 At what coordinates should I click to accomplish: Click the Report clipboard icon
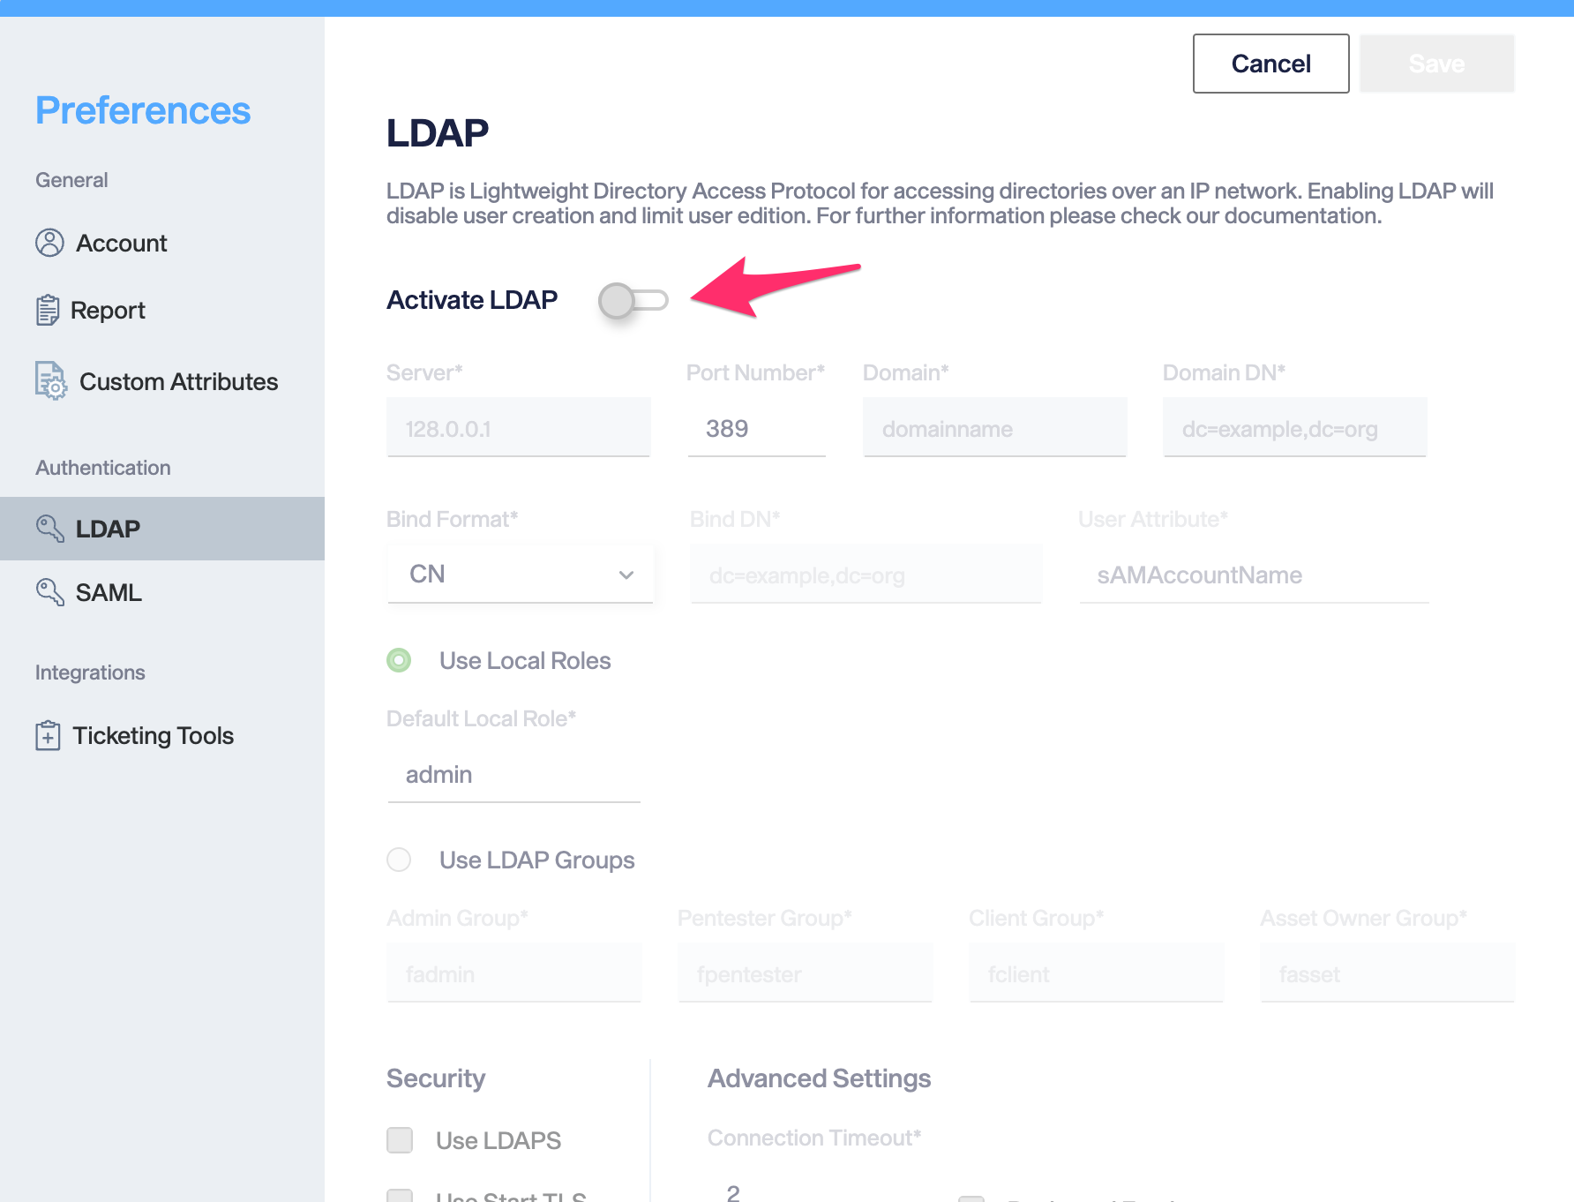coord(48,310)
